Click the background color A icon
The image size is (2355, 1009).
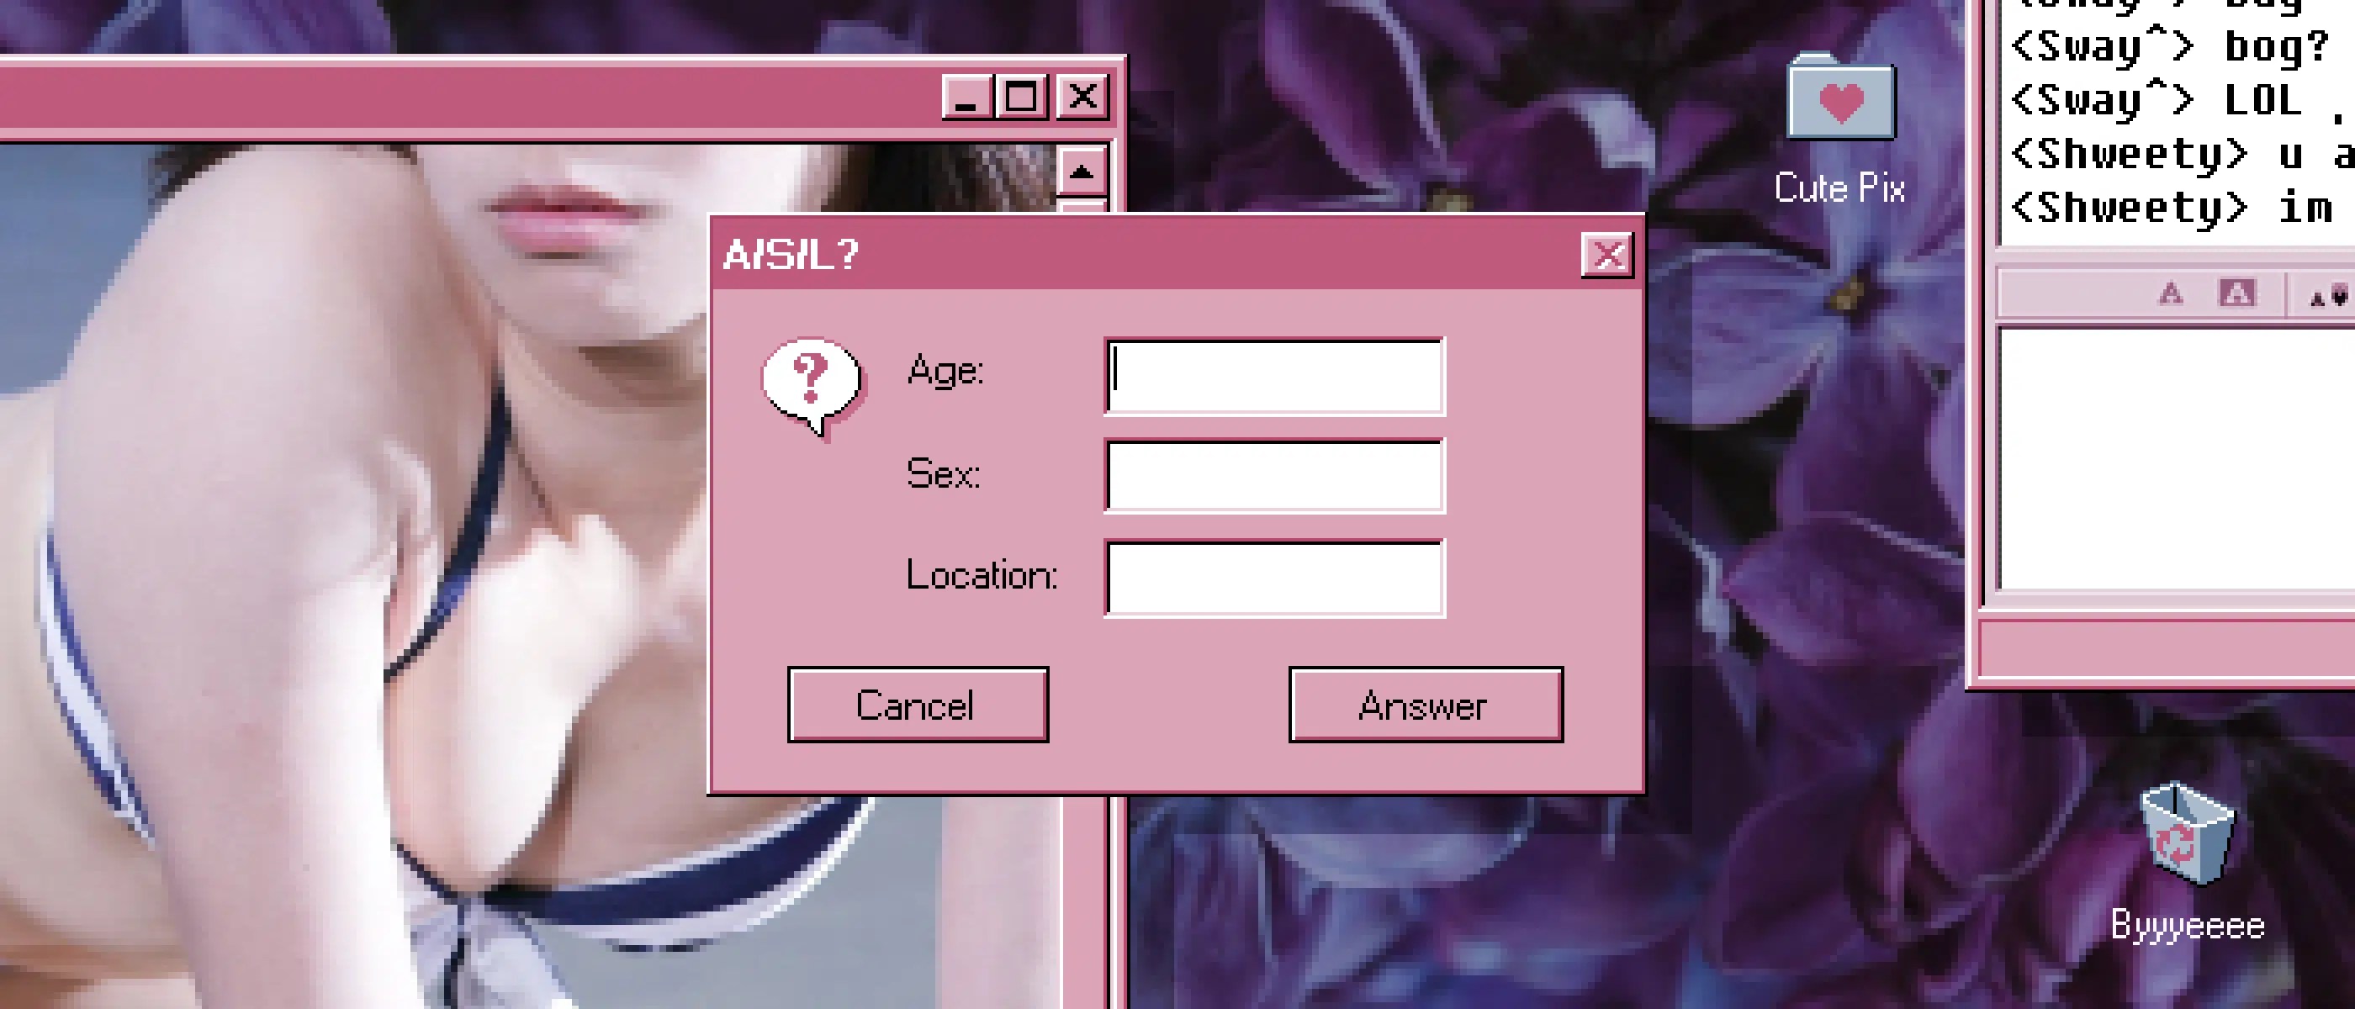click(2236, 293)
